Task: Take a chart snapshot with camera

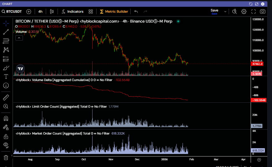Action: (262, 12)
